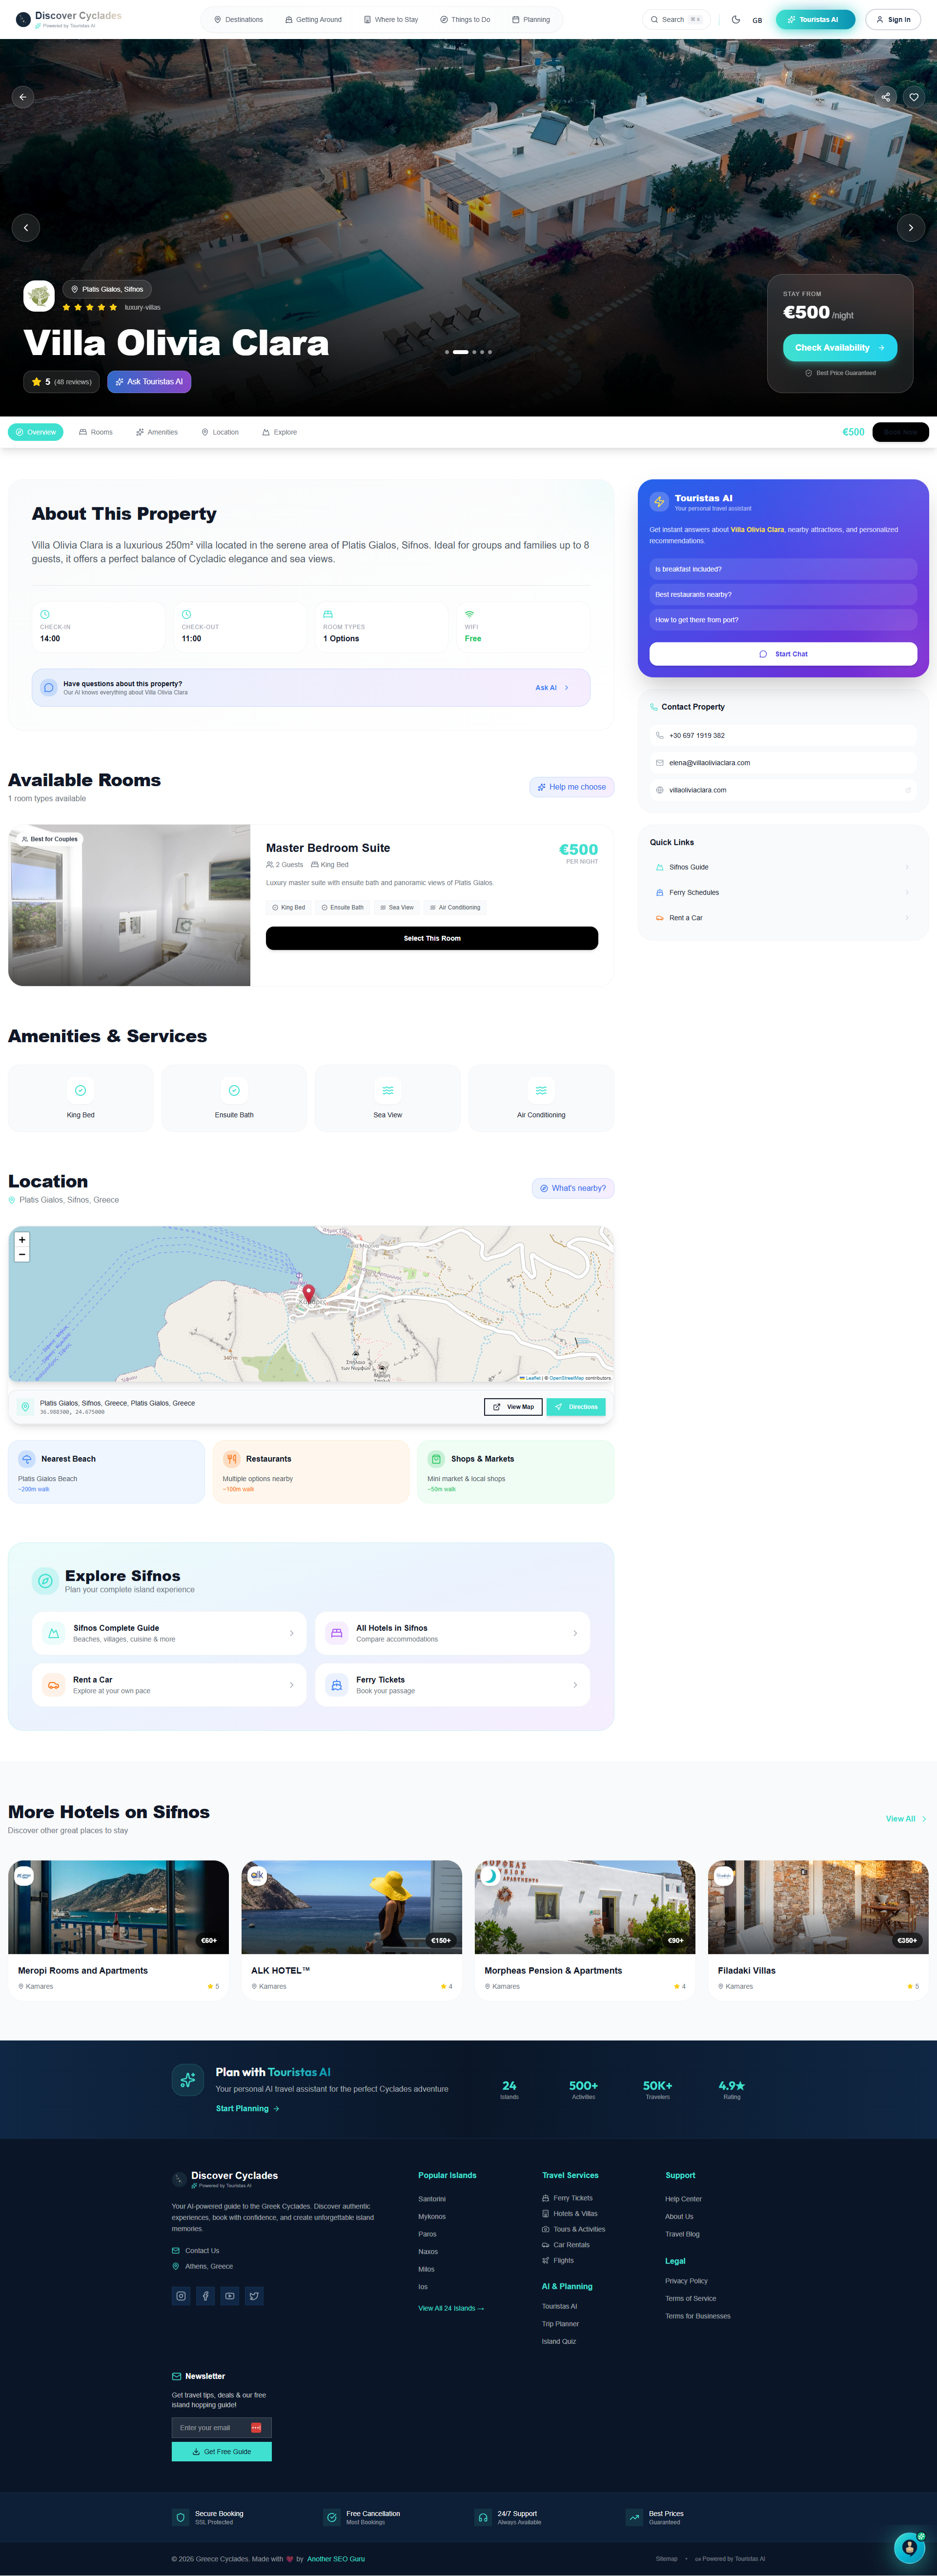This screenshot has height=2576, width=937.
Task: Click the Twitter icon in footer
Action: [x=254, y=2295]
